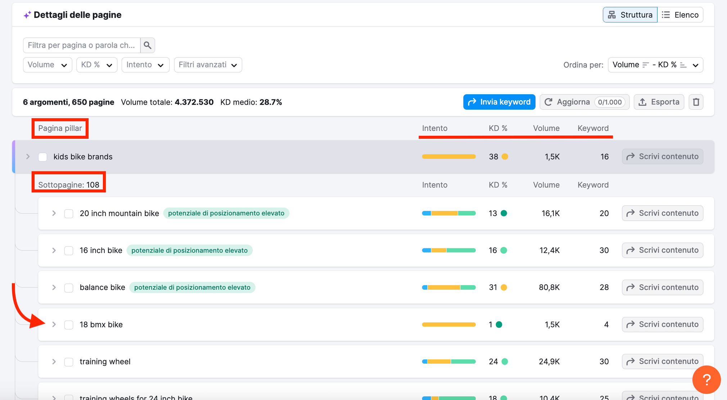Image resolution: width=727 pixels, height=400 pixels.
Task: Click the green KD dot for 20 inch mountain bike
Action: tap(504, 213)
